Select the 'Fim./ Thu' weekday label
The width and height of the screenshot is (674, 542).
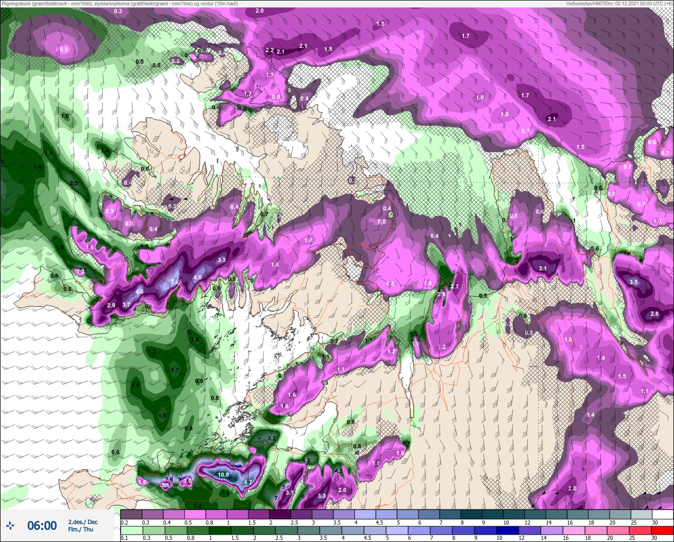pos(80,529)
